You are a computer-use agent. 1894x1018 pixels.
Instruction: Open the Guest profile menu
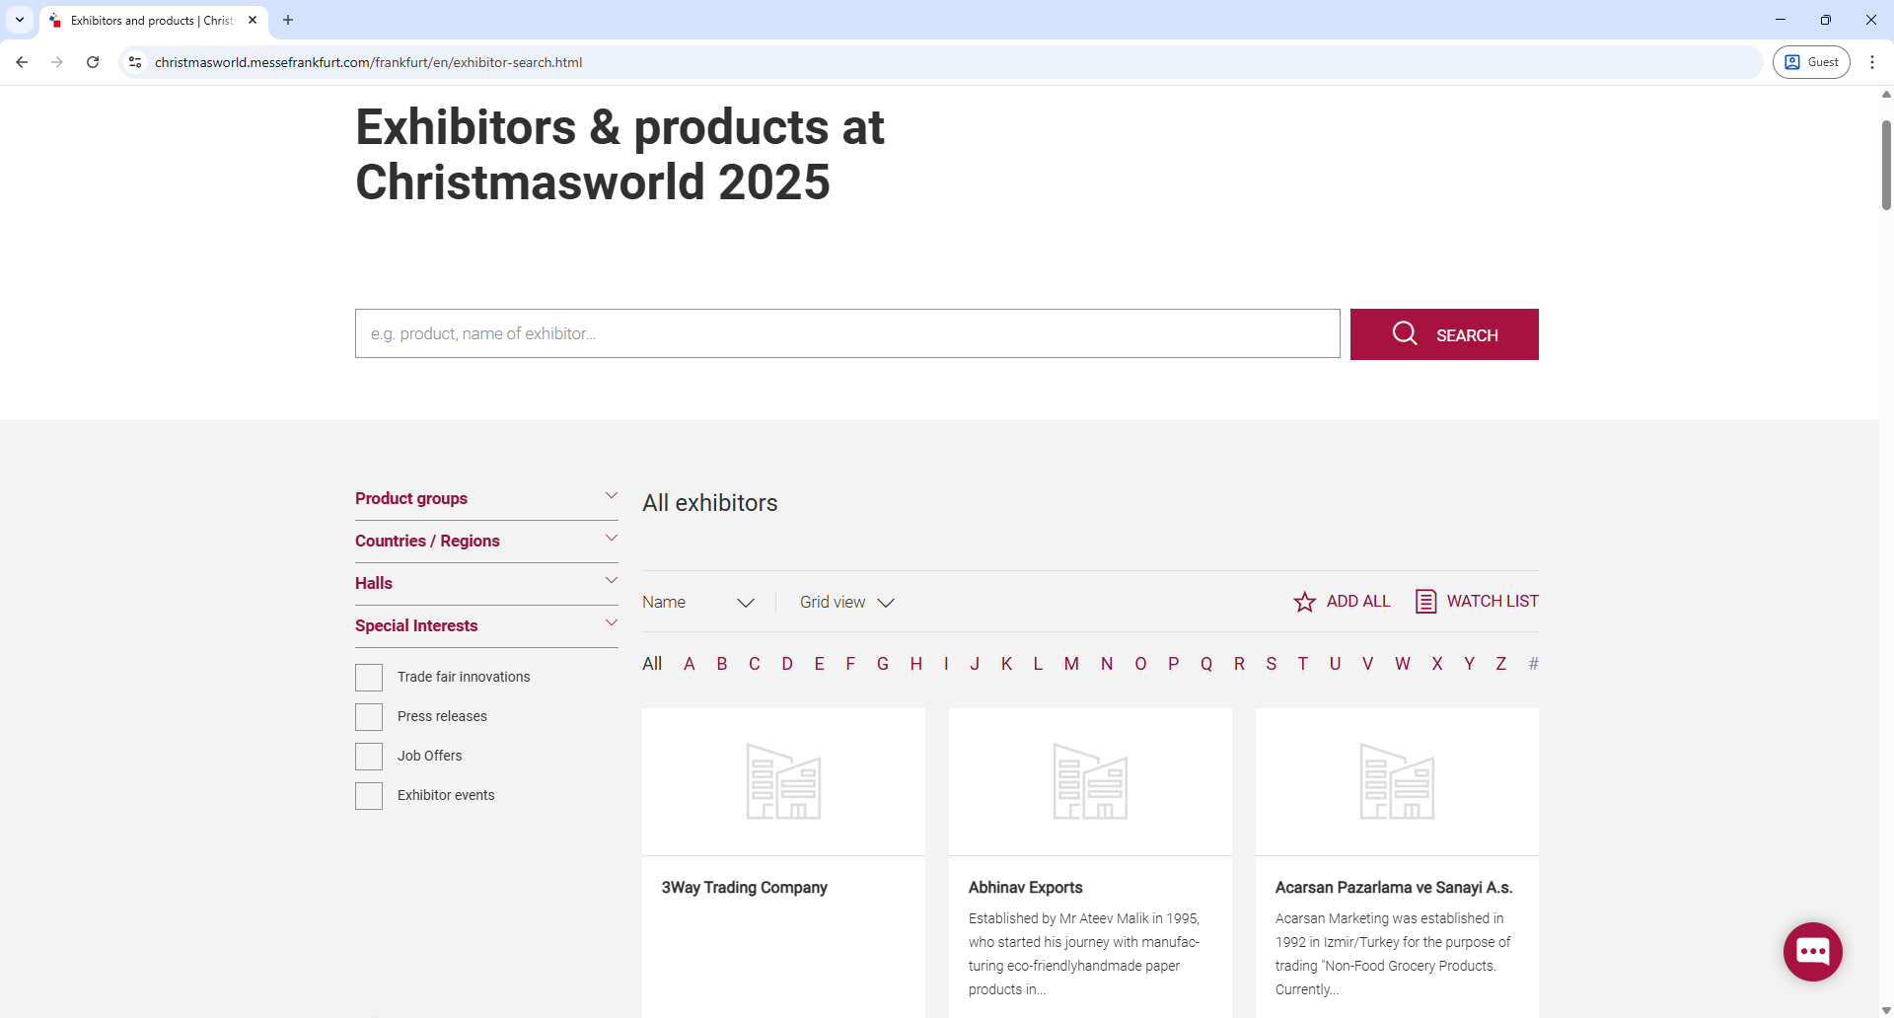point(1812,61)
